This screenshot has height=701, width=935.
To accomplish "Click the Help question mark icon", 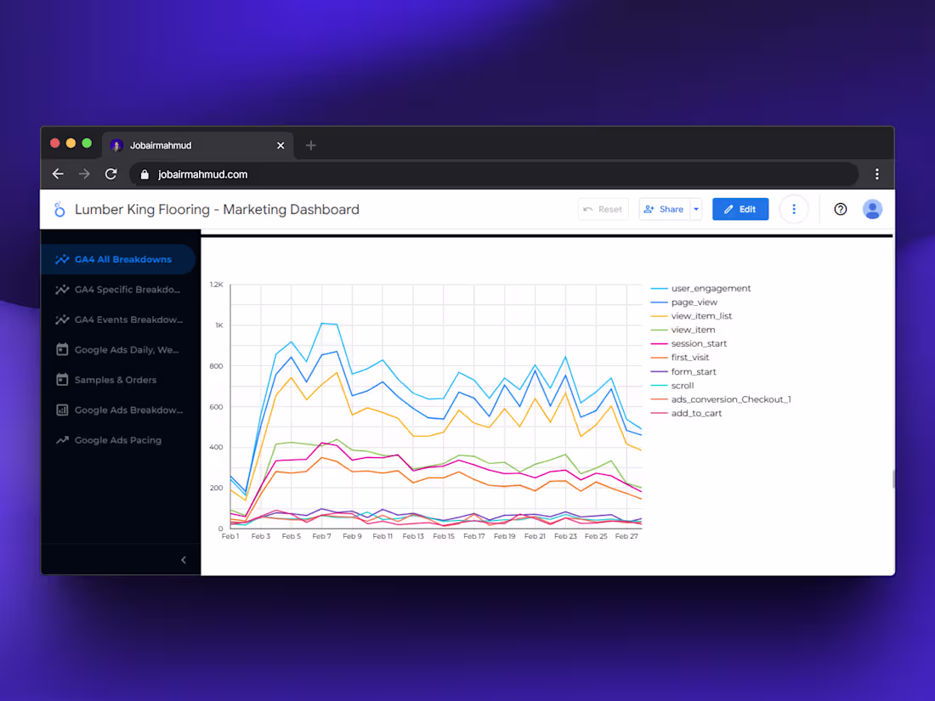I will (x=840, y=209).
